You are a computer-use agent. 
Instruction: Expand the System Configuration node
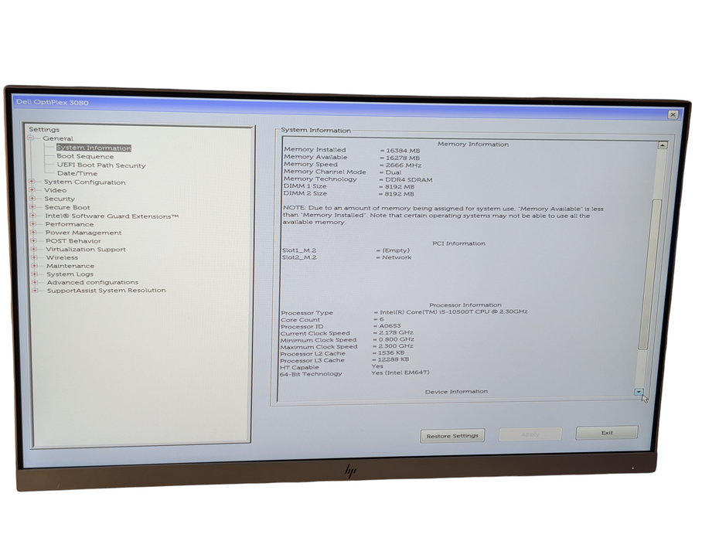pyautogui.click(x=32, y=182)
